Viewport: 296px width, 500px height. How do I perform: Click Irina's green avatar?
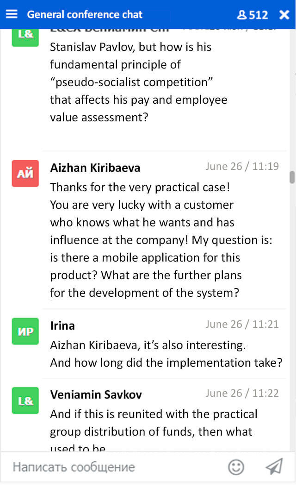25,331
